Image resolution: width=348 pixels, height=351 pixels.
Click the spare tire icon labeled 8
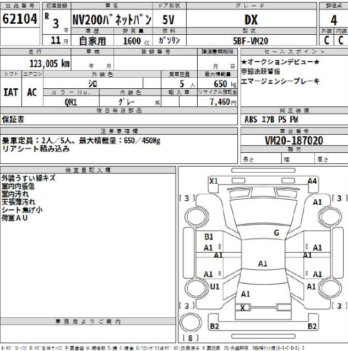pyautogui.click(x=190, y=336)
